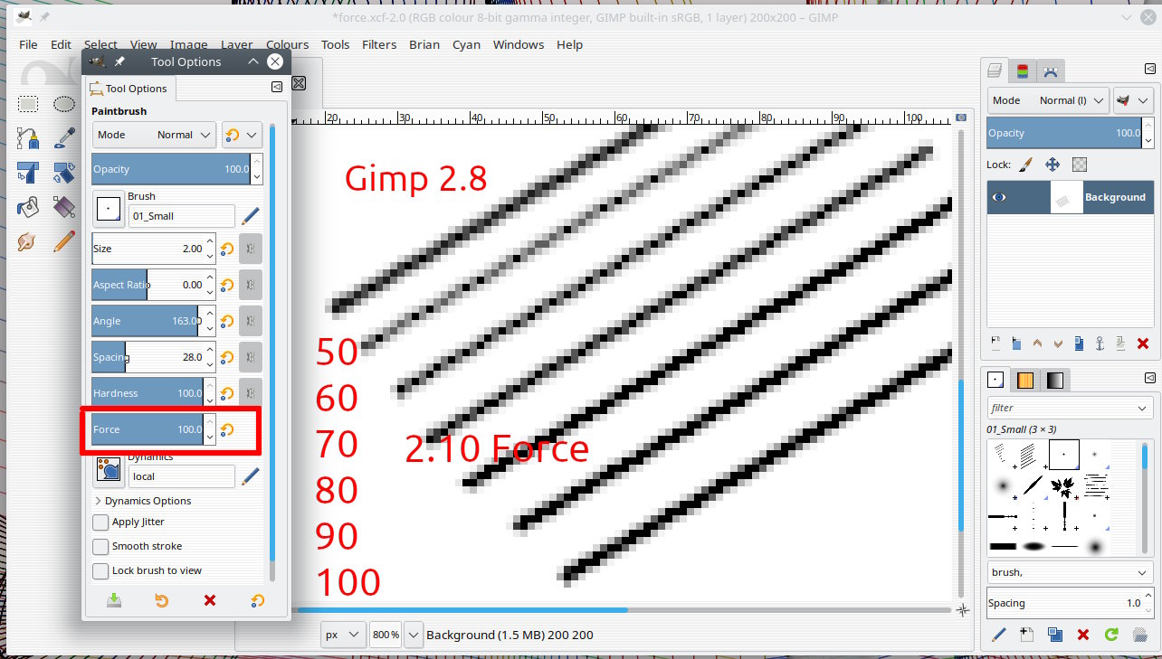Expand the Dynamics Options section

(98, 501)
